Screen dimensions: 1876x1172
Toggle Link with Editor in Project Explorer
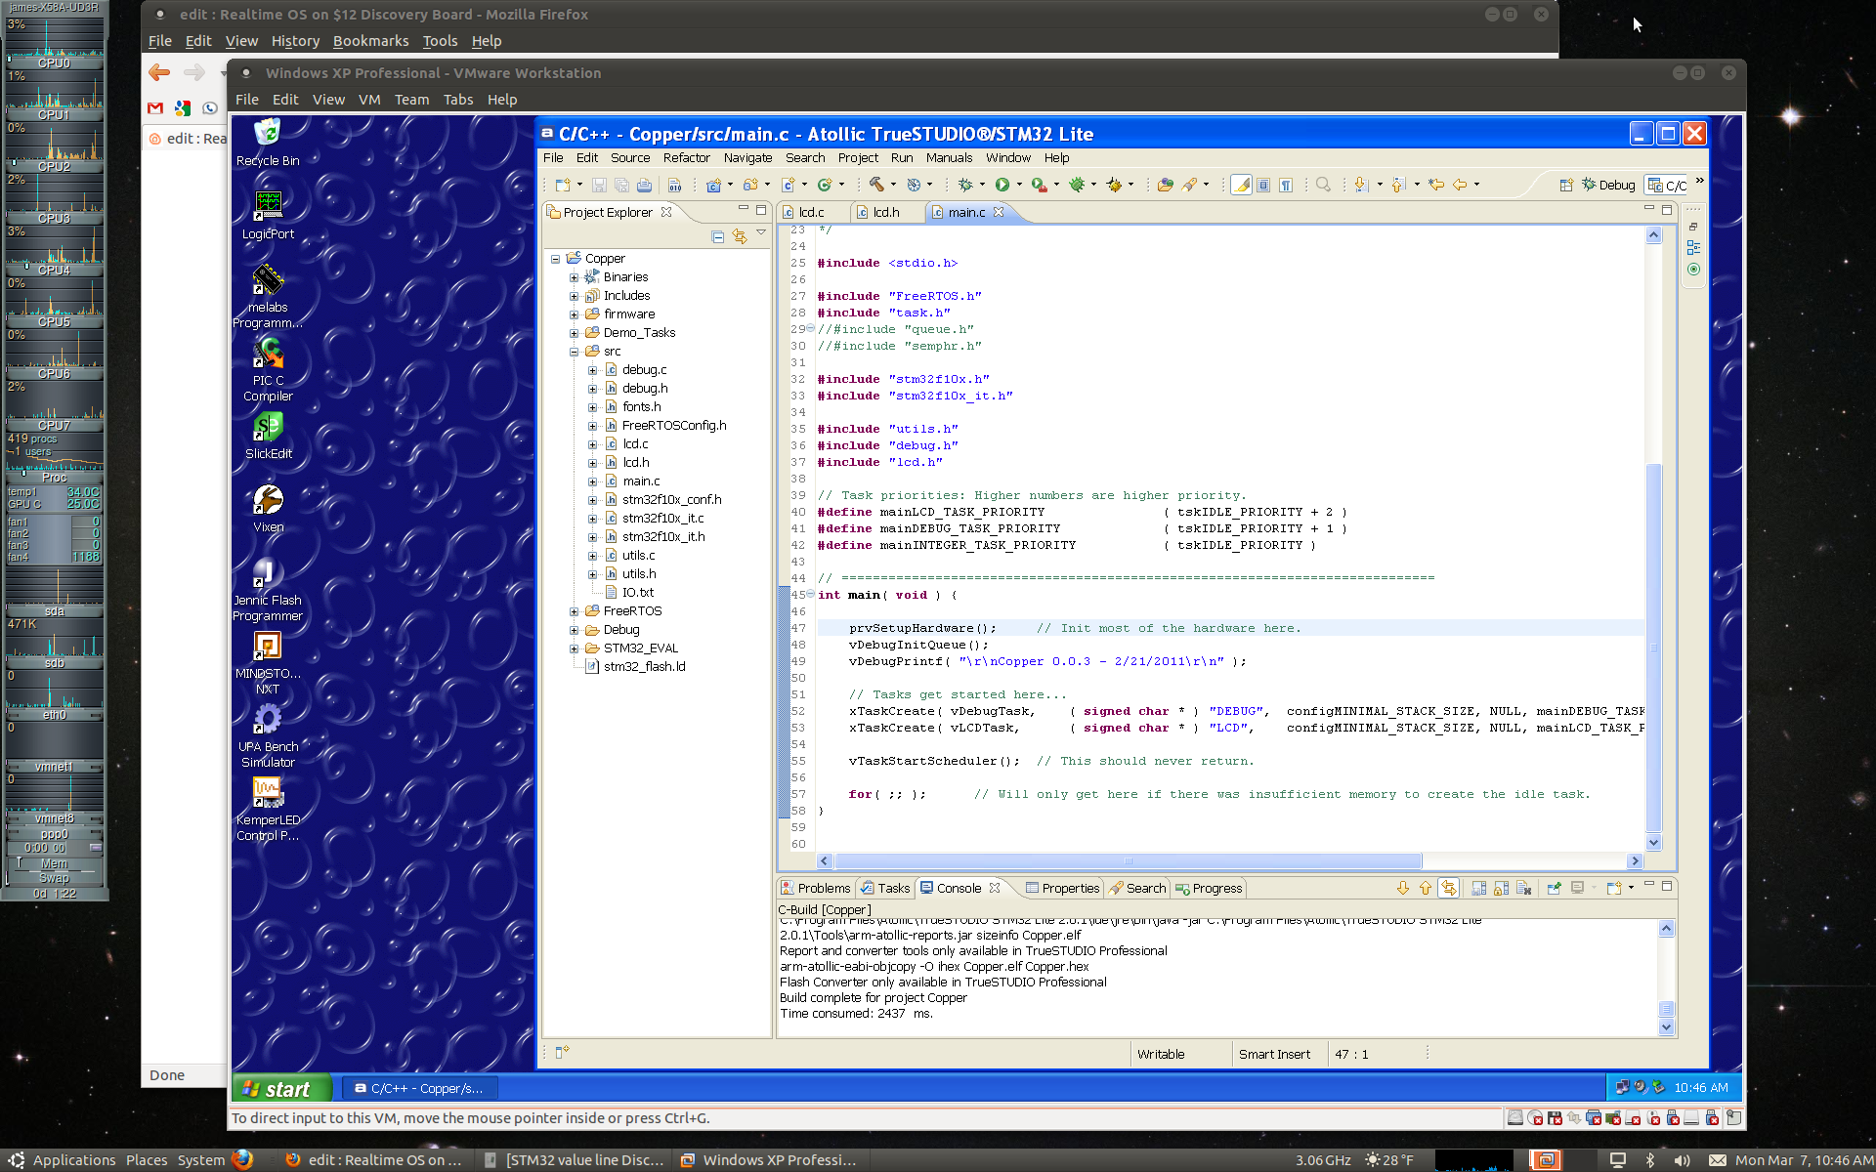740,236
